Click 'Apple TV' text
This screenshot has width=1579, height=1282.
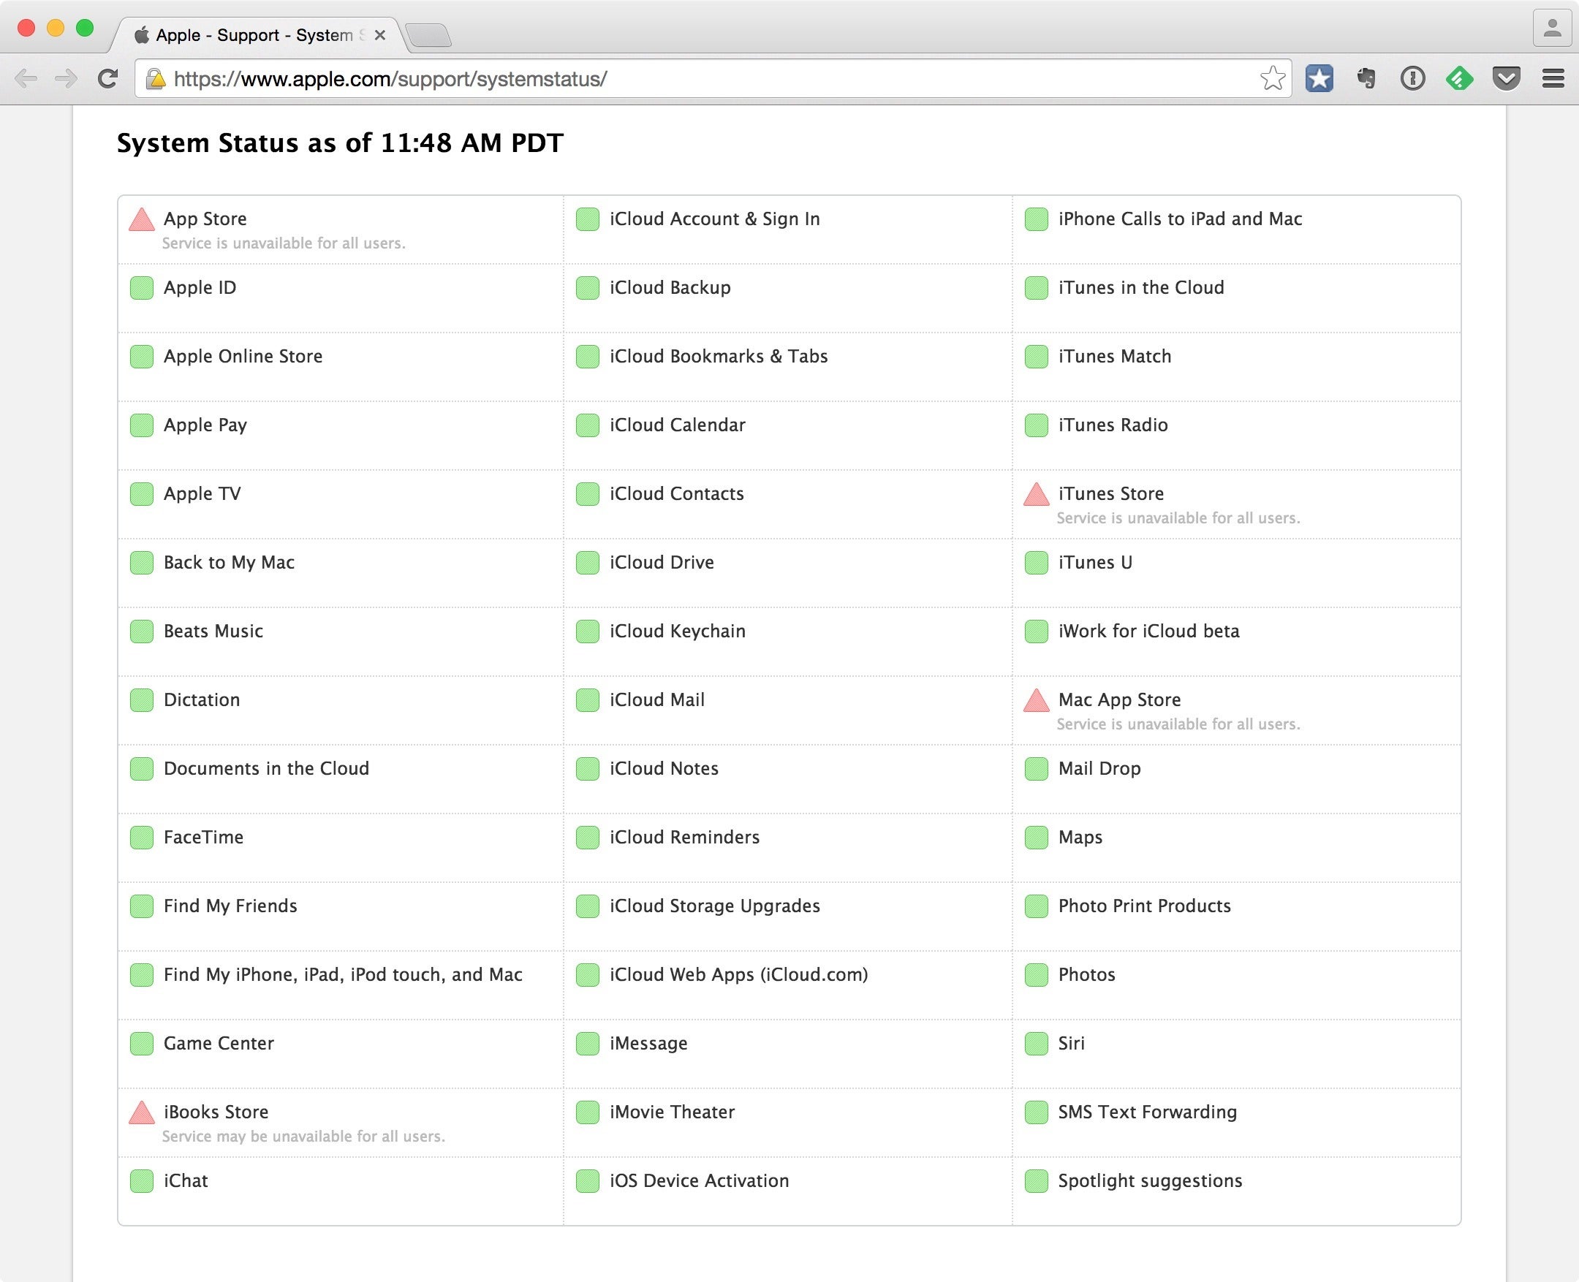pos(202,494)
